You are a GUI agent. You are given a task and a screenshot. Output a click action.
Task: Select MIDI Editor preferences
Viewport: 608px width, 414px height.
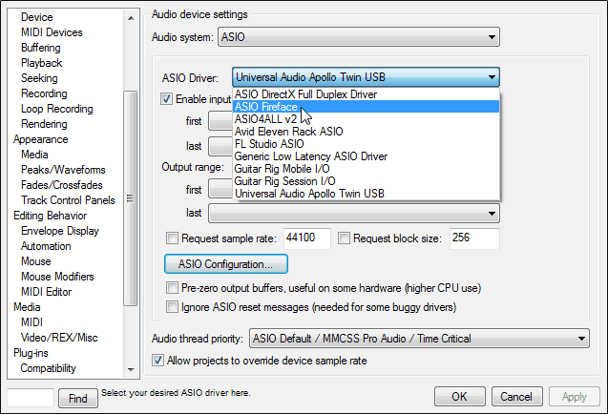[x=46, y=292]
